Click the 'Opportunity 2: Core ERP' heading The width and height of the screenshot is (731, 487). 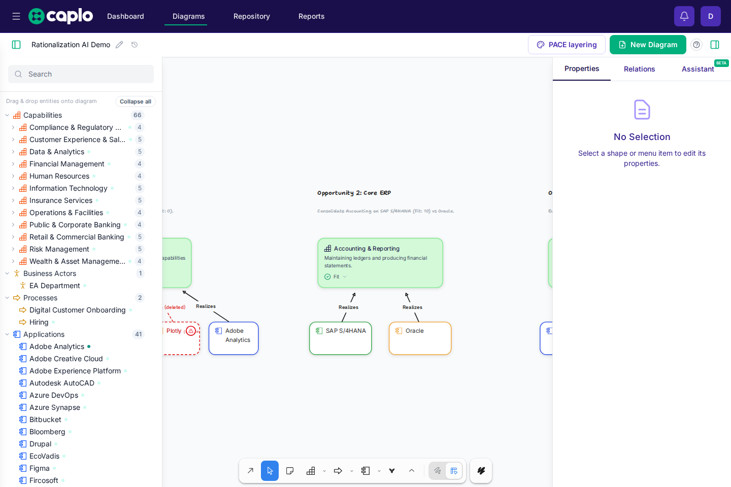point(354,193)
